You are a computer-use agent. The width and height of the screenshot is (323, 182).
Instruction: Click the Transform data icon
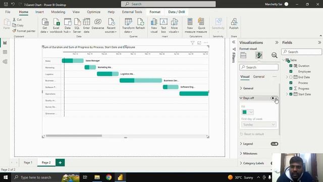click(128, 26)
